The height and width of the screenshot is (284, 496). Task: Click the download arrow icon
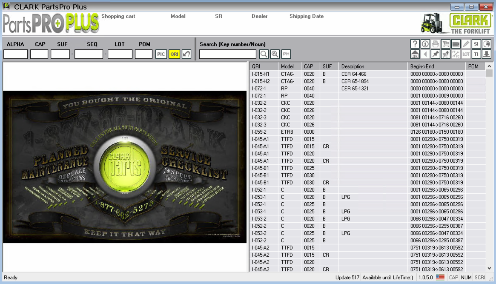[x=487, y=54]
